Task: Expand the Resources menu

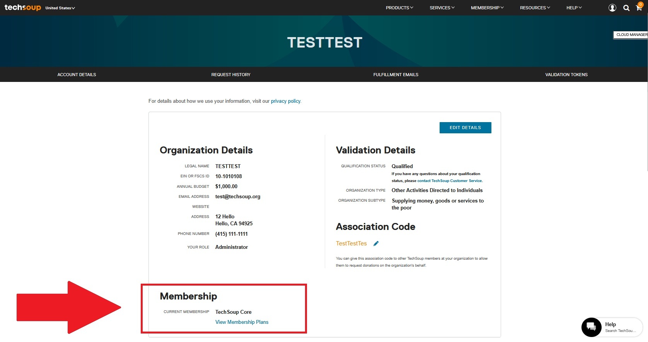Action: click(x=535, y=8)
